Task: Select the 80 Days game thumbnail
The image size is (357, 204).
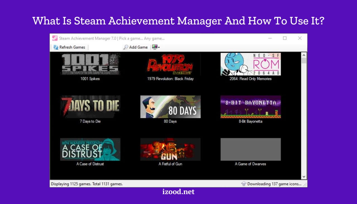Action: coord(170,107)
